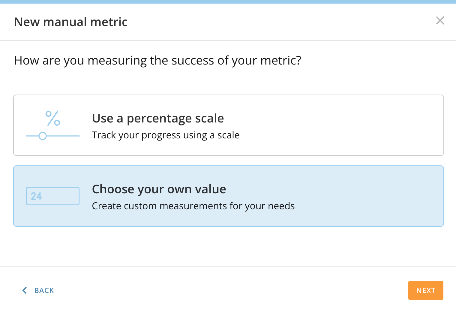
Task: Click the light blue bar atop dialog
Action: point(228,2)
